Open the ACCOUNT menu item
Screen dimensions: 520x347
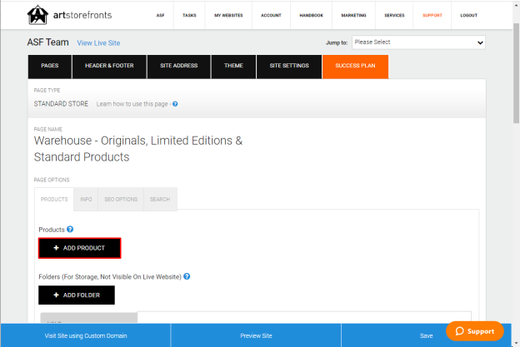pyautogui.click(x=271, y=15)
